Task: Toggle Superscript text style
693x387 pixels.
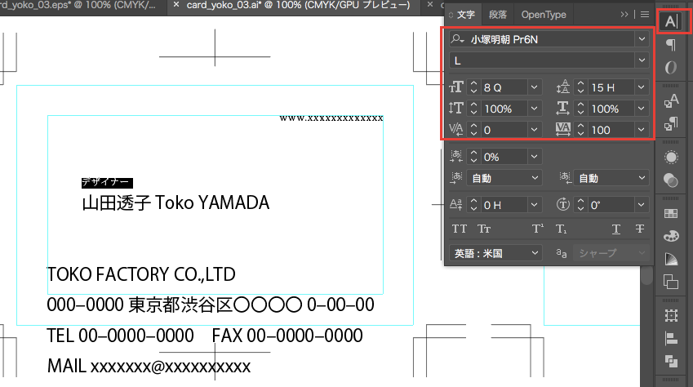Action: click(x=538, y=229)
